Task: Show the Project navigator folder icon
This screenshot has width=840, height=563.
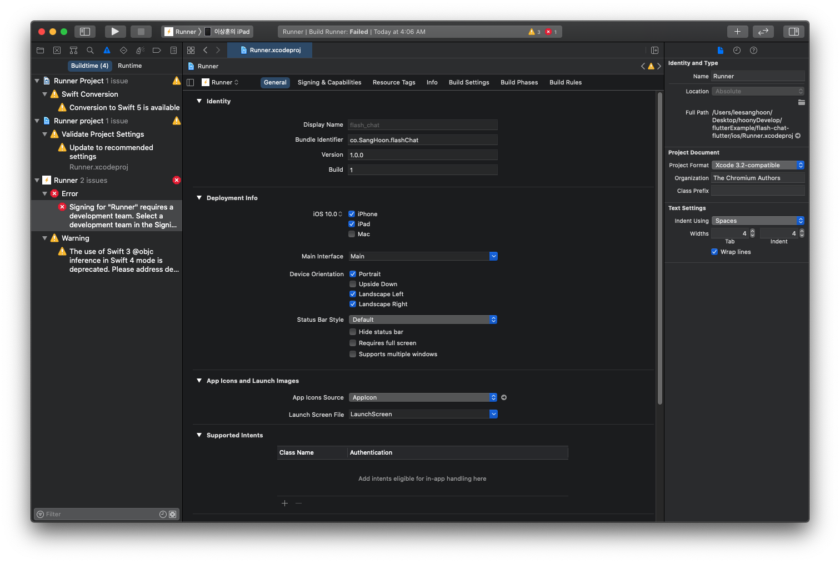Action: click(x=40, y=50)
